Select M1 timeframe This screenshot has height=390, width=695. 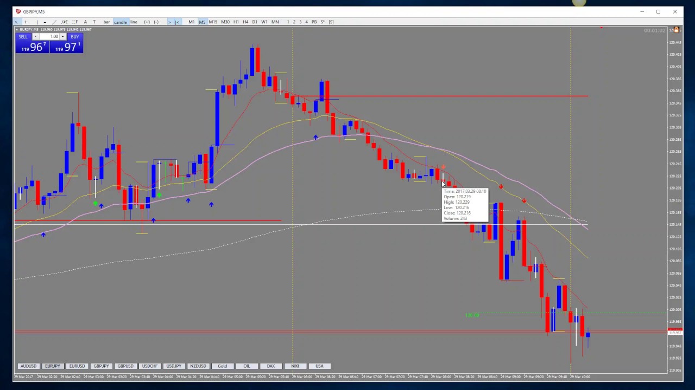[x=191, y=22]
